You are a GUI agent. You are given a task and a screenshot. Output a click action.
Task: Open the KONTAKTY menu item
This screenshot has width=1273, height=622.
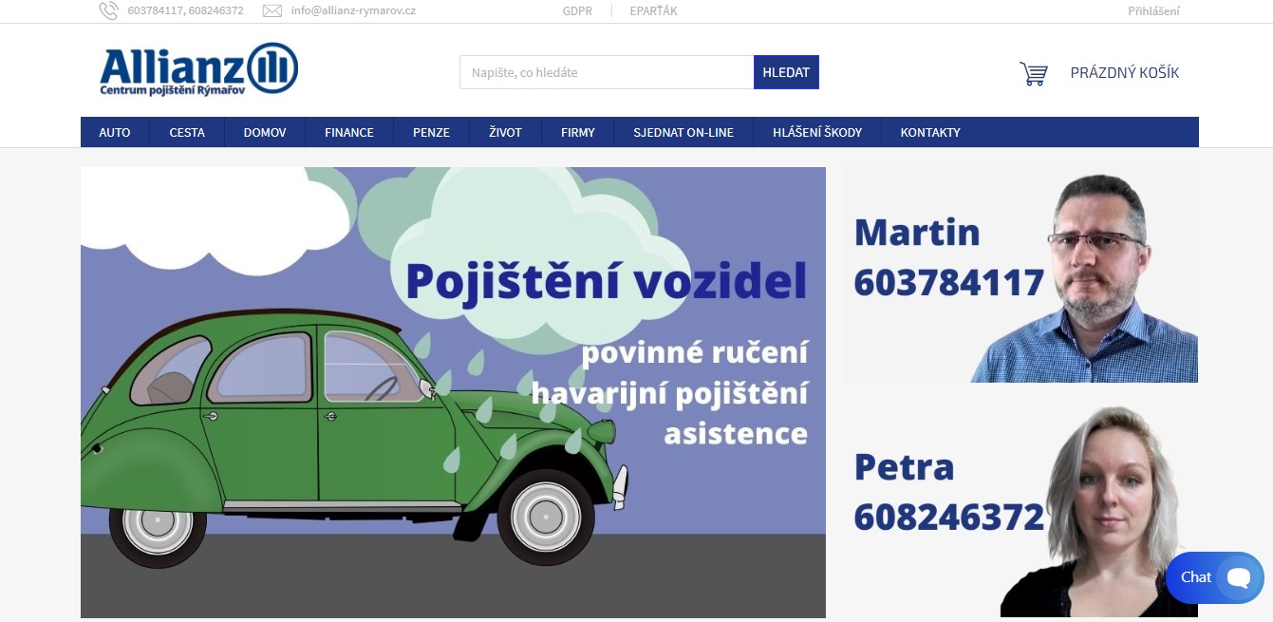coord(930,132)
